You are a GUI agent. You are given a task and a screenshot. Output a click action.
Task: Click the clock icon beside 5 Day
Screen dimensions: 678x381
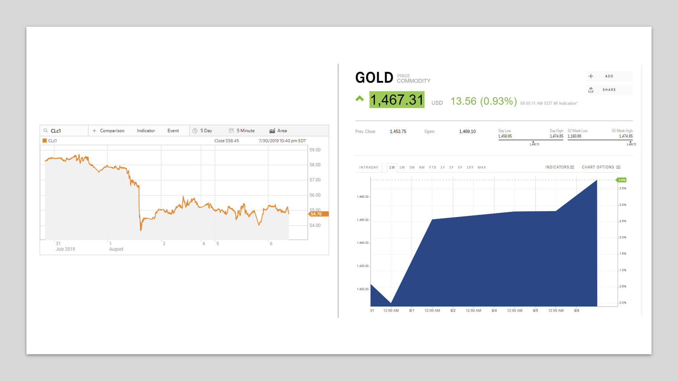pyautogui.click(x=195, y=131)
